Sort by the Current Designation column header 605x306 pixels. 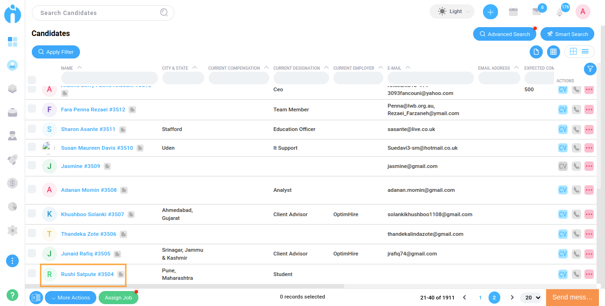pyautogui.click(x=296, y=68)
